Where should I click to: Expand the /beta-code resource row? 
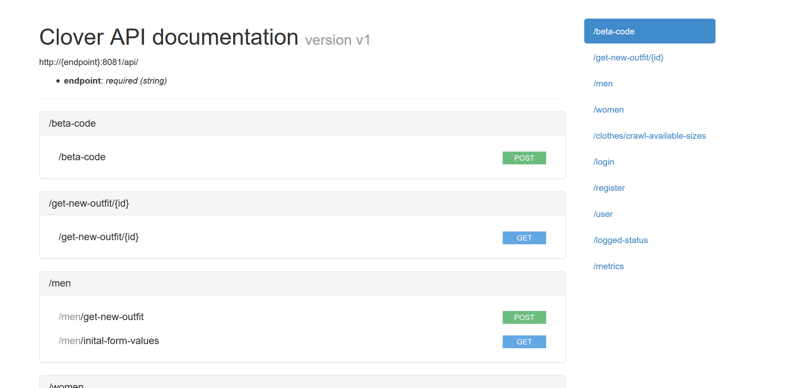(x=82, y=157)
